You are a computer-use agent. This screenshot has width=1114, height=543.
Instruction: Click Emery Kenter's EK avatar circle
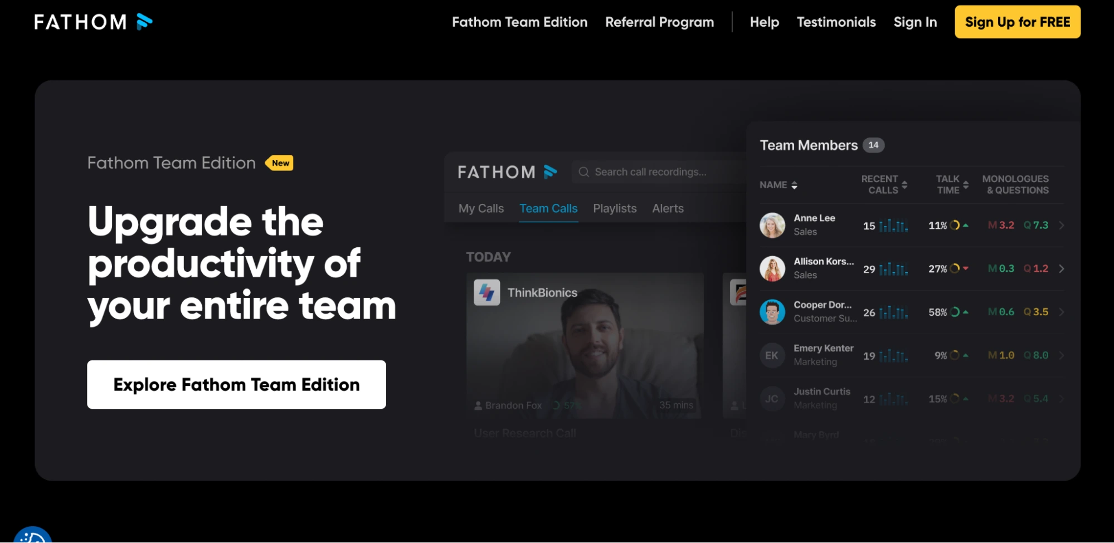772,355
